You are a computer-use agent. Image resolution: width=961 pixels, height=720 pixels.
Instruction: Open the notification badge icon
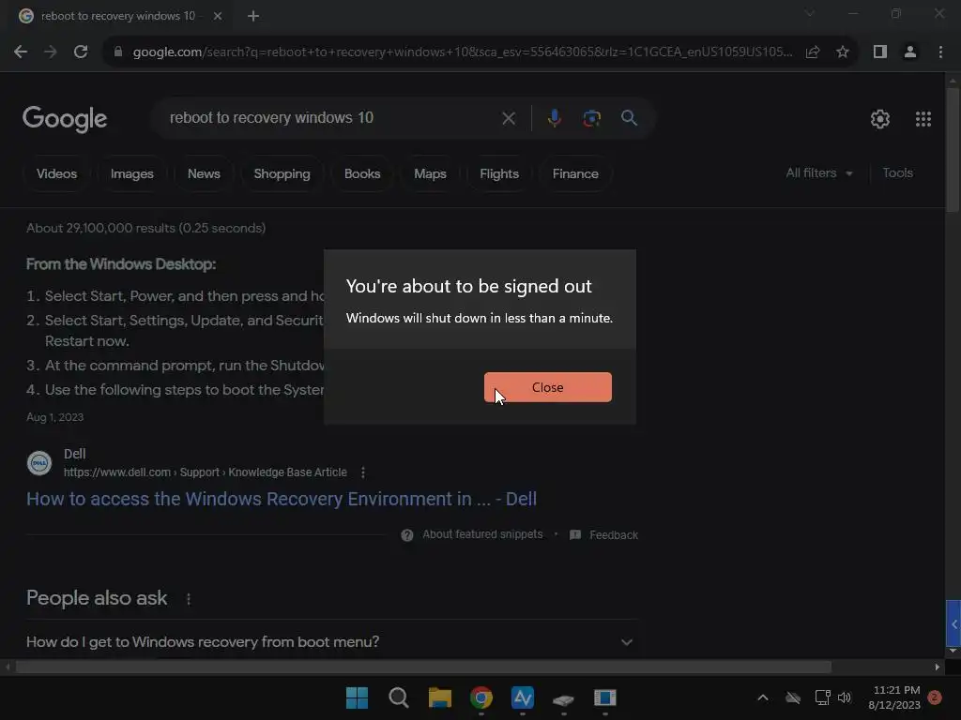[935, 697]
